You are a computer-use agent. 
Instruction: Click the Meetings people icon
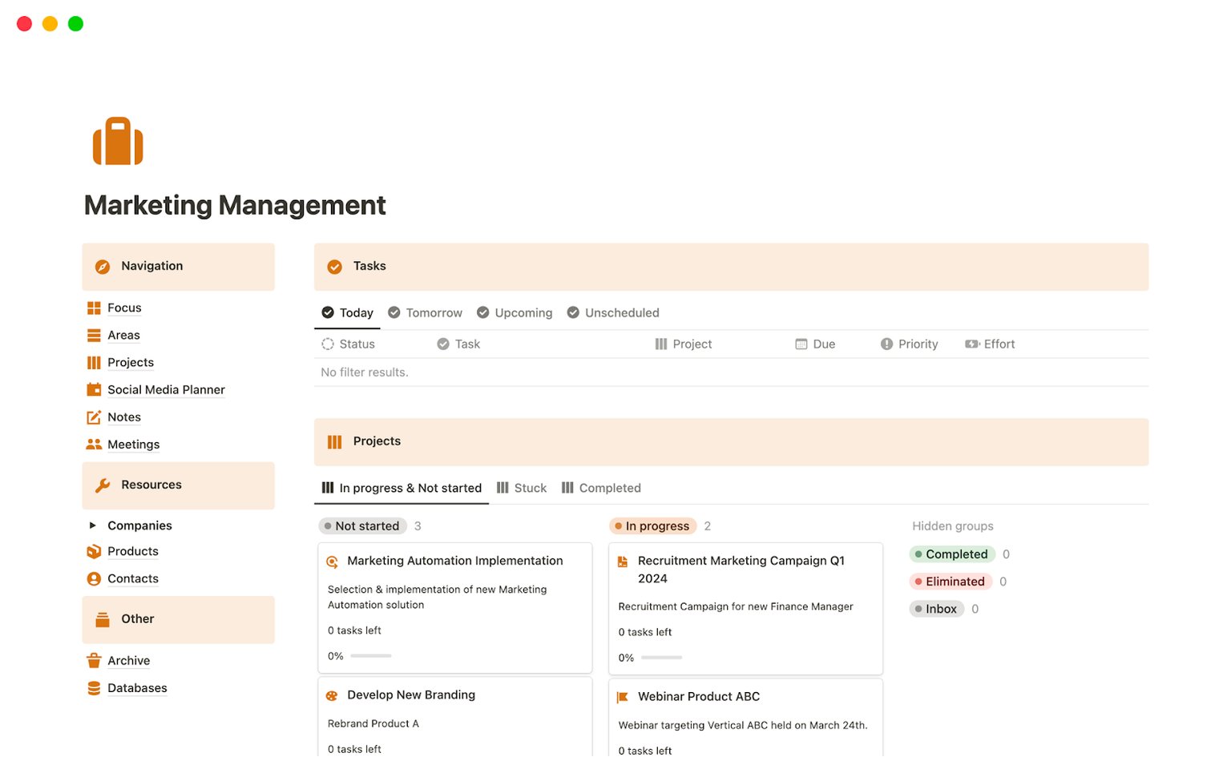(93, 445)
